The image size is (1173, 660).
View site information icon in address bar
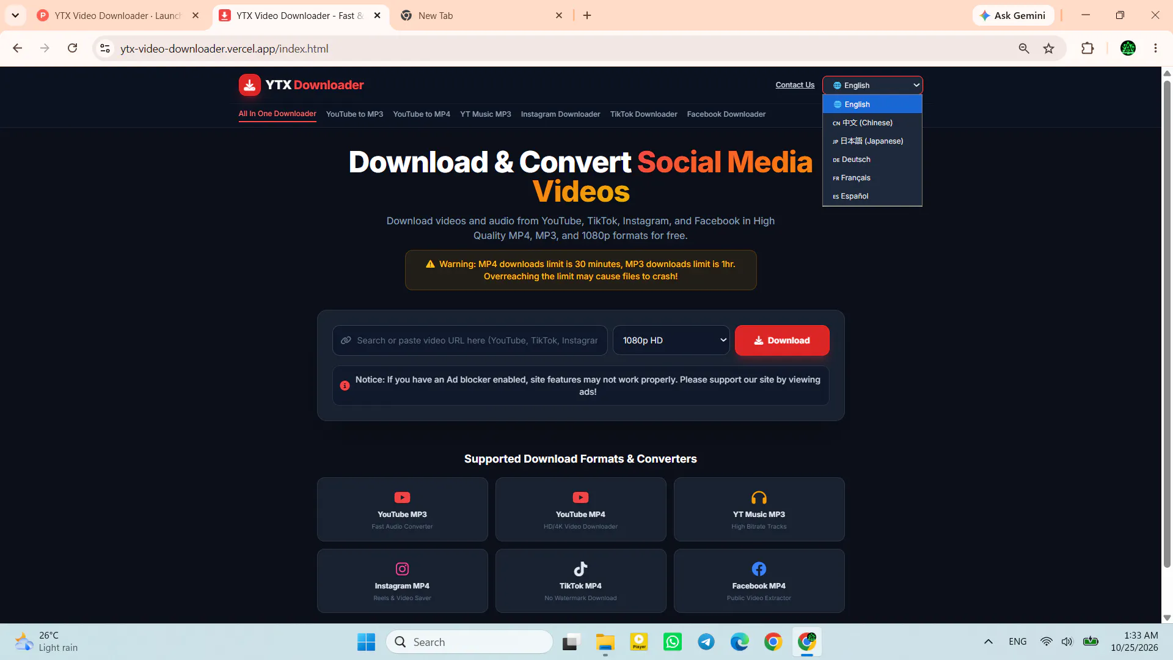(x=105, y=48)
